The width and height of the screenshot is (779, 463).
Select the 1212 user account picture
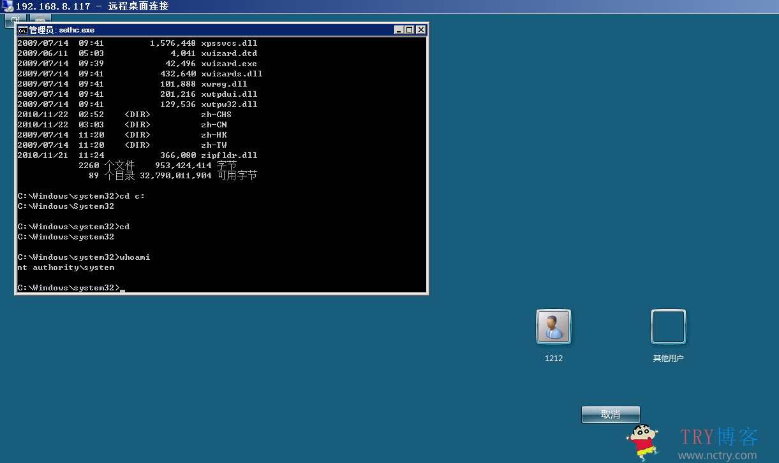(x=554, y=326)
